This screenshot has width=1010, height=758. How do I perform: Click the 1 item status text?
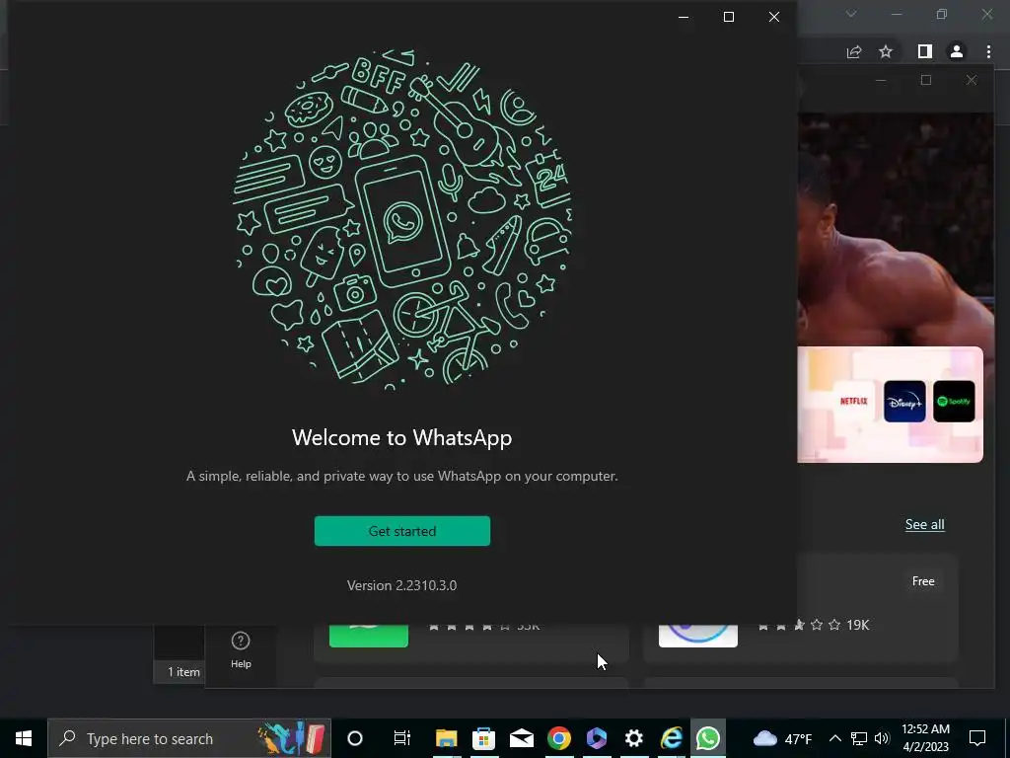point(183,671)
